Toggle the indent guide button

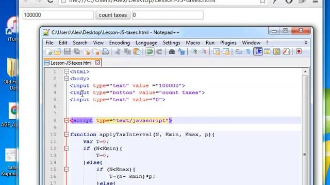[258, 51]
